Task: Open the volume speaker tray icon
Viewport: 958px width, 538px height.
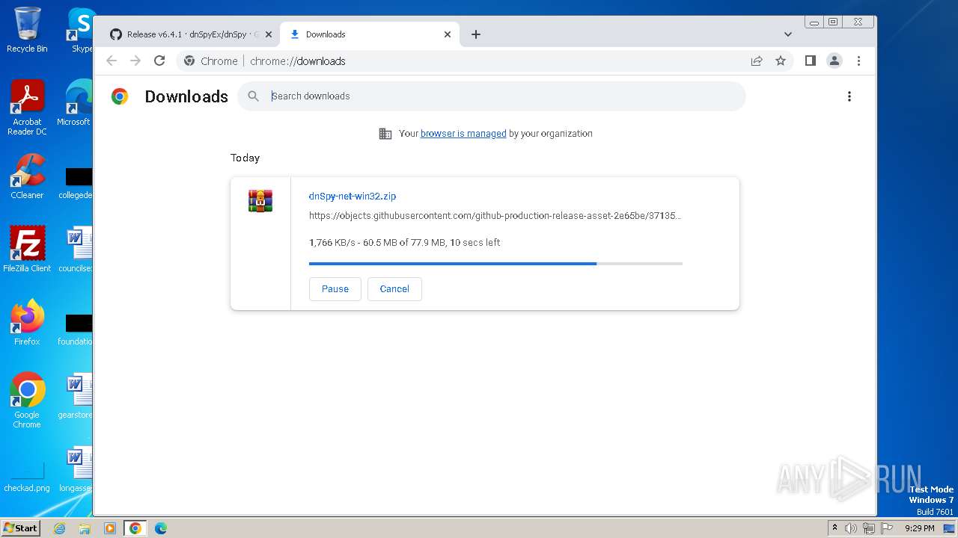Action: (x=851, y=528)
